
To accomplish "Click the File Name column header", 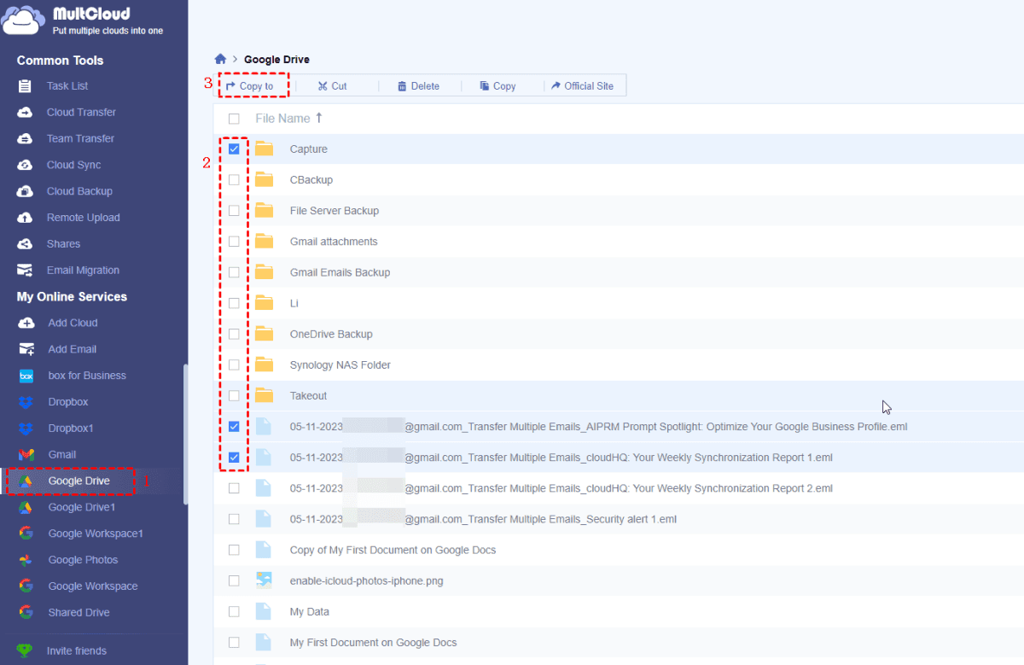I will pyautogui.click(x=282, y=119).
